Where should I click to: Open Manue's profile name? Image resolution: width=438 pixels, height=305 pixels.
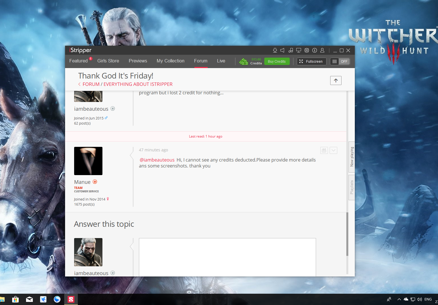(x=82, y=182)
